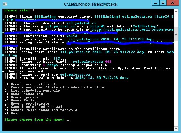181x133 pixels.
Task: Minimize the letsencrypt.exe window
Action: (156, 3)
